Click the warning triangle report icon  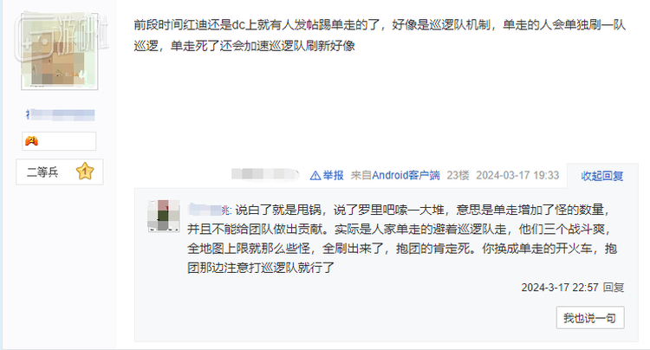(x=315, y=176)
